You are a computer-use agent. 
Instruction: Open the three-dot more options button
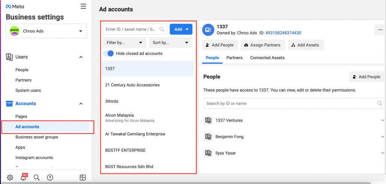tap(380, 30)
